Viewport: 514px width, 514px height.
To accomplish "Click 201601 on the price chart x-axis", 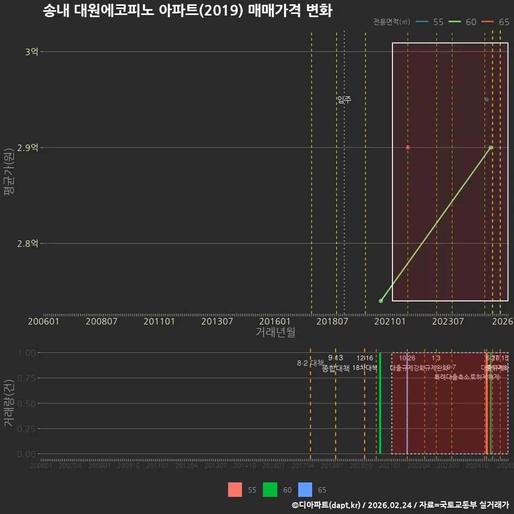I will click(275, 321).
